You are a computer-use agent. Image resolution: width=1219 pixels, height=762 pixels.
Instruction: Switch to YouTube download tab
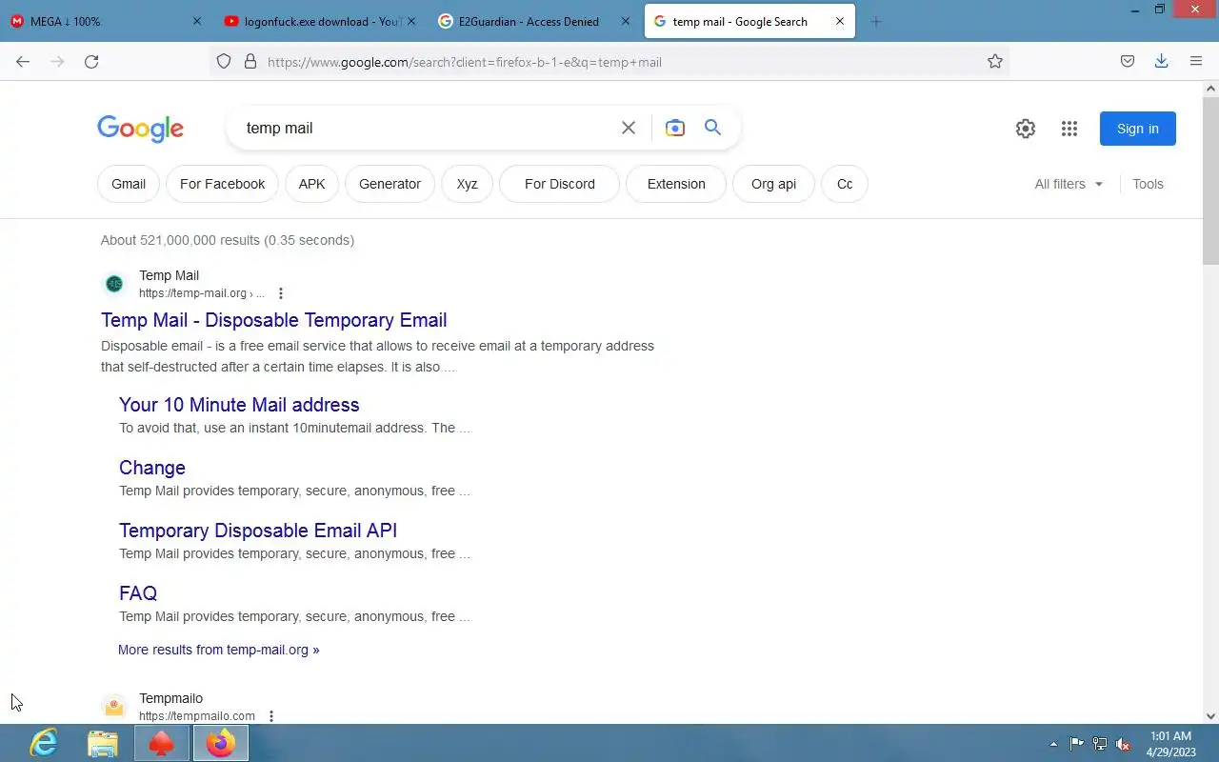[320, 21]
